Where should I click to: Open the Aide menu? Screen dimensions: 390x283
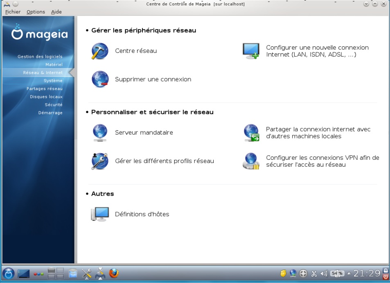click(x=56, y=12)
